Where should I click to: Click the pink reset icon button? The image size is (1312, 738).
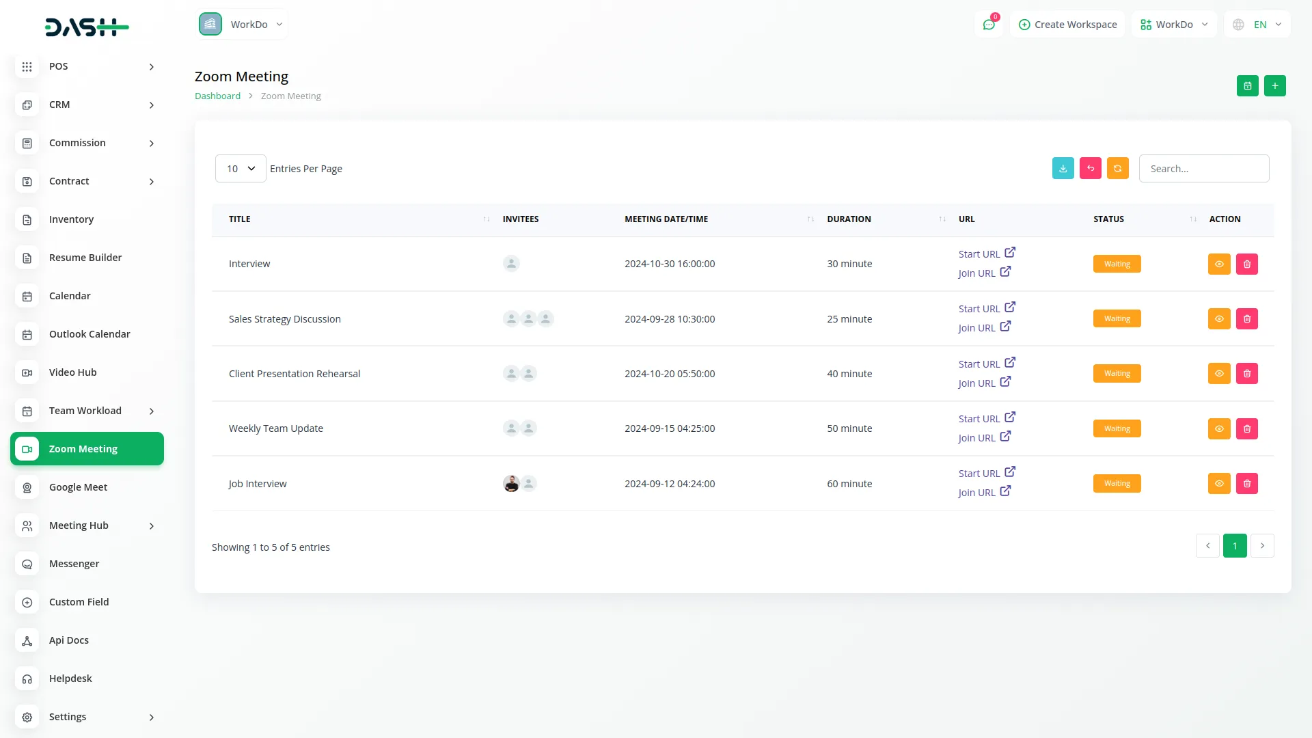[1090, 169]
